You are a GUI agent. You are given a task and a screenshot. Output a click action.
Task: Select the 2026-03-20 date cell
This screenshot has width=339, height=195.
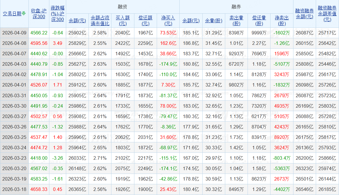(14, 168)
